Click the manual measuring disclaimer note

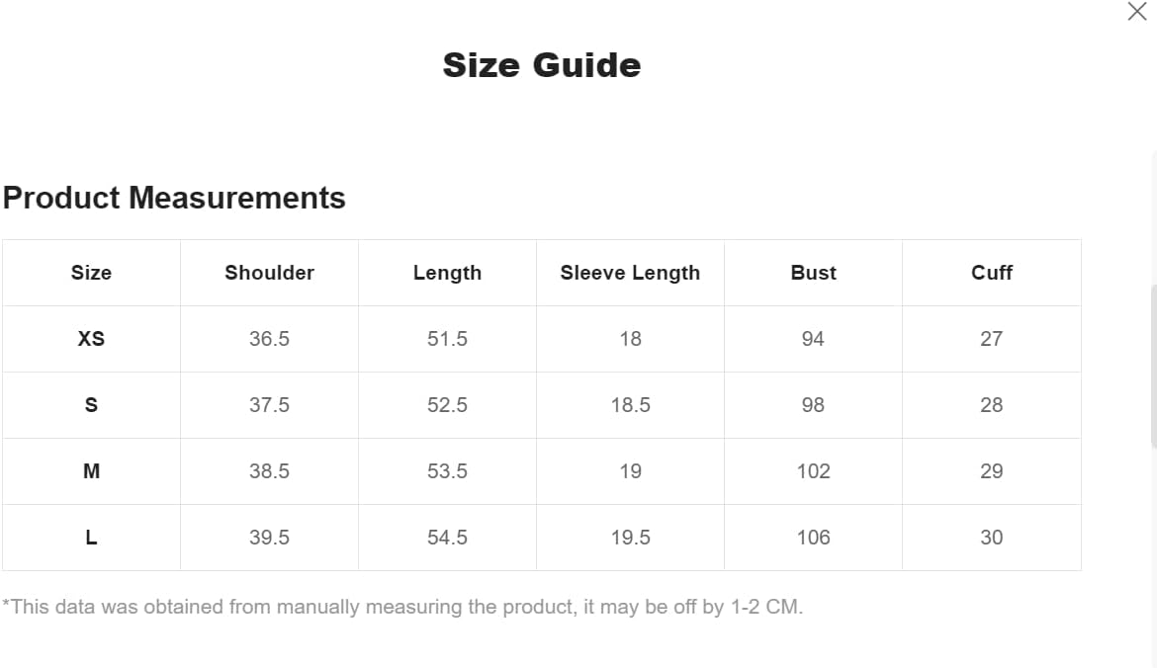point(402,607)
